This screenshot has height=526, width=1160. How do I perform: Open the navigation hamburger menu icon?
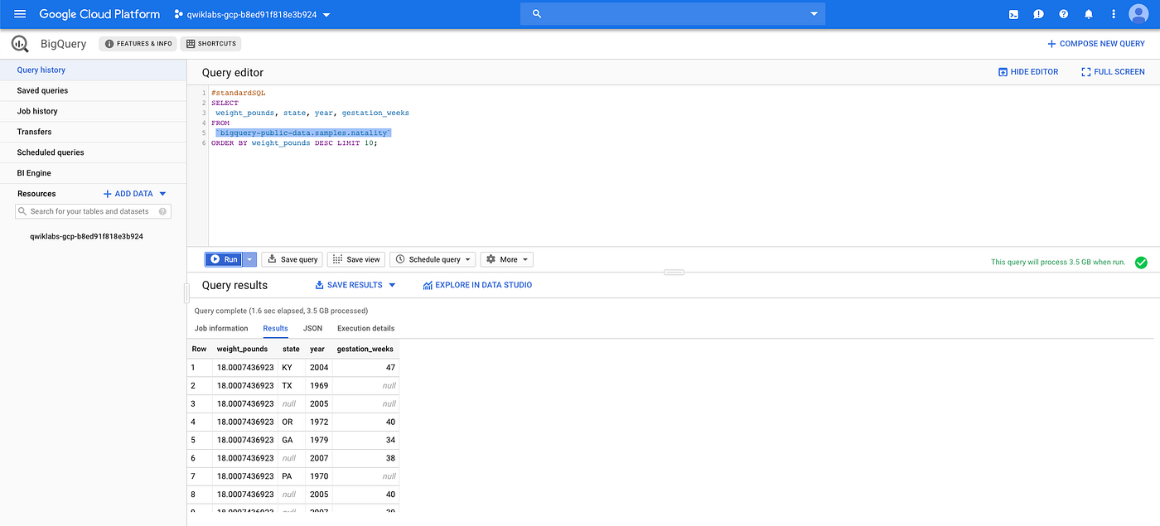coord(20,13)
